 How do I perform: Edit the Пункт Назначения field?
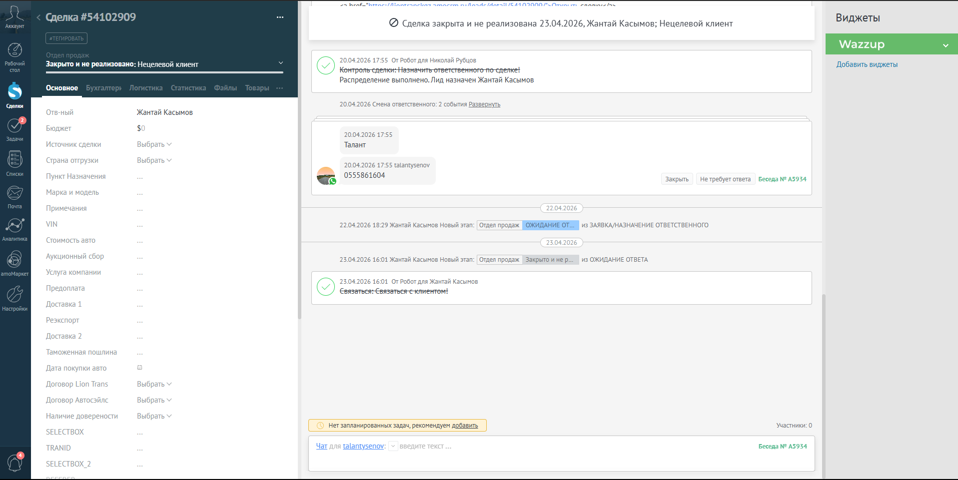pyautogui.click(x=140, y=176)
